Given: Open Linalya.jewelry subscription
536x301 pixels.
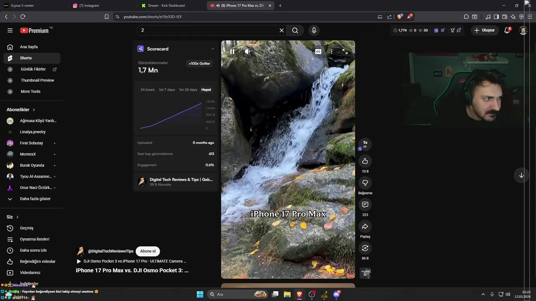Looking at the screenshot, I should tap(32, 132).
